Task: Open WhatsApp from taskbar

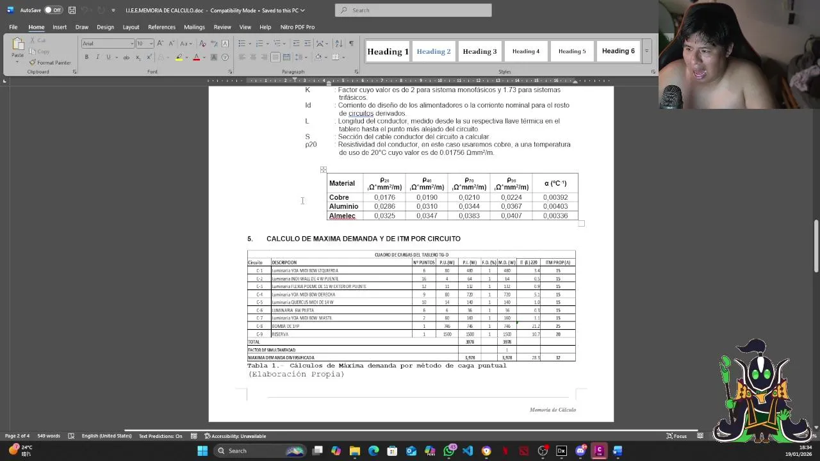Action: [x=449, y=451]
